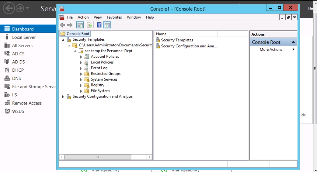Click the DHCP icon in Server Manager sidebar

[x=7, y=70]
